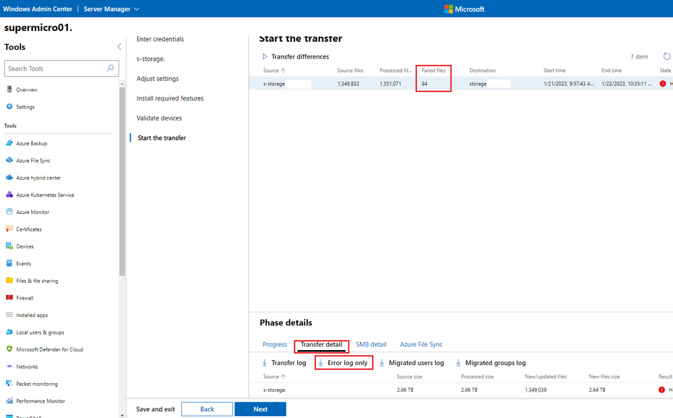
Task: Open the Server Manager dropdown
Action: [111, 9]
